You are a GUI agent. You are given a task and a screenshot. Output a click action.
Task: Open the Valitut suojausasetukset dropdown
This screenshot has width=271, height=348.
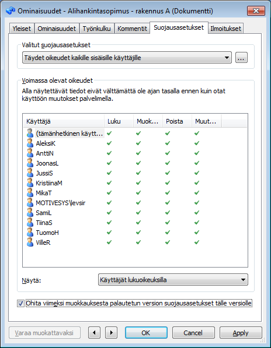pos(127,58)
